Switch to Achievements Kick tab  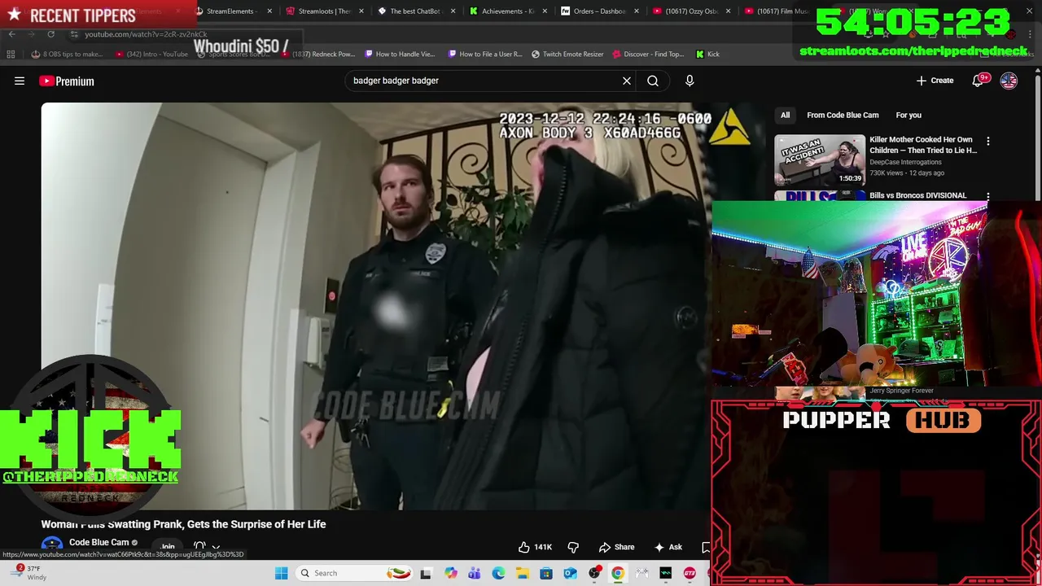coord(506,11)
